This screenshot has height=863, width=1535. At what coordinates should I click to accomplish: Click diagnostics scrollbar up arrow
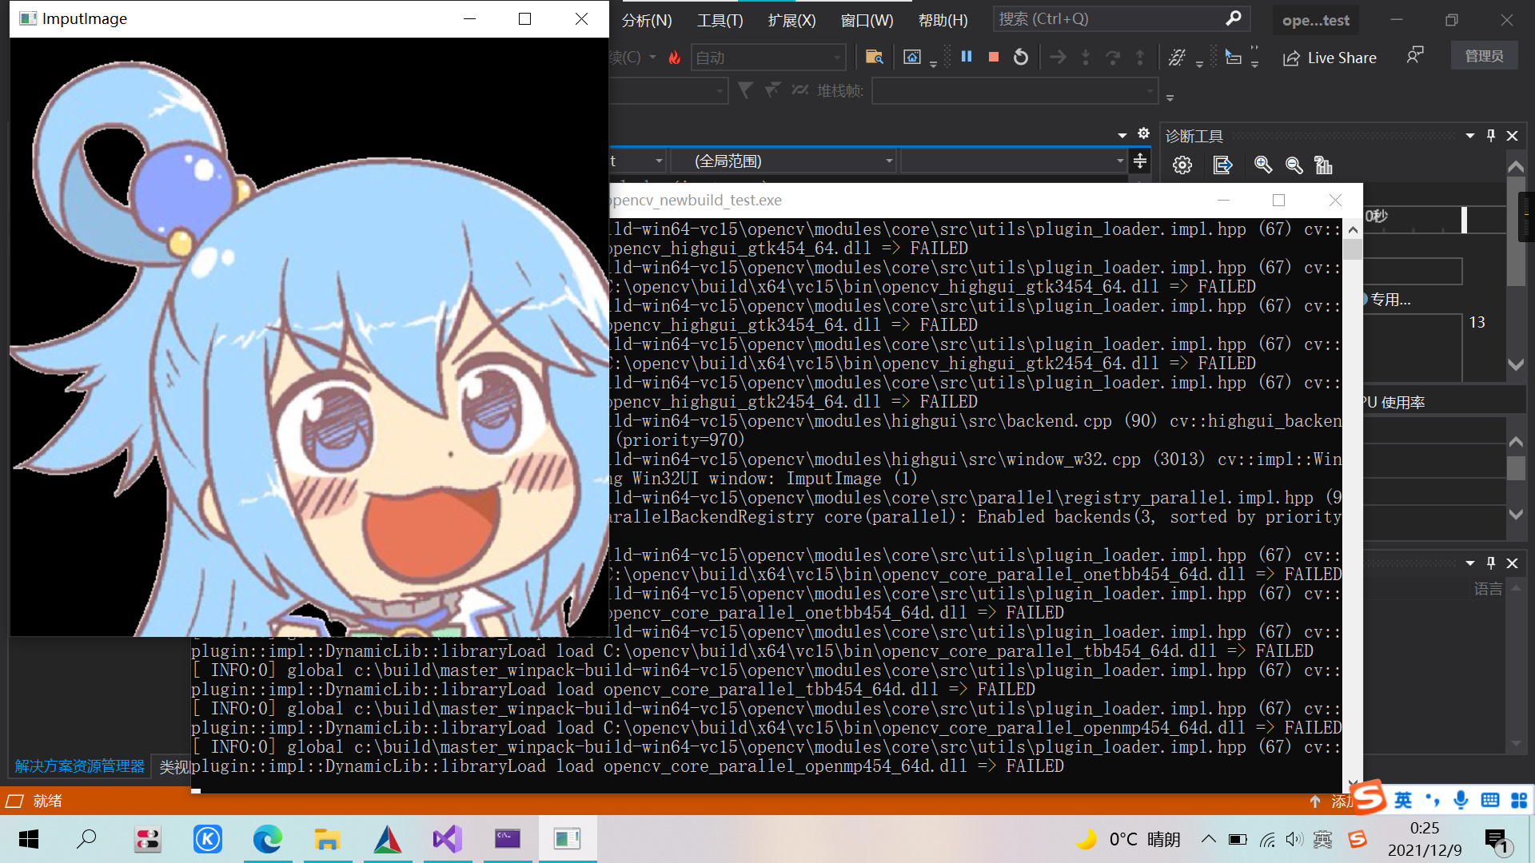[x=1516, y=167]
